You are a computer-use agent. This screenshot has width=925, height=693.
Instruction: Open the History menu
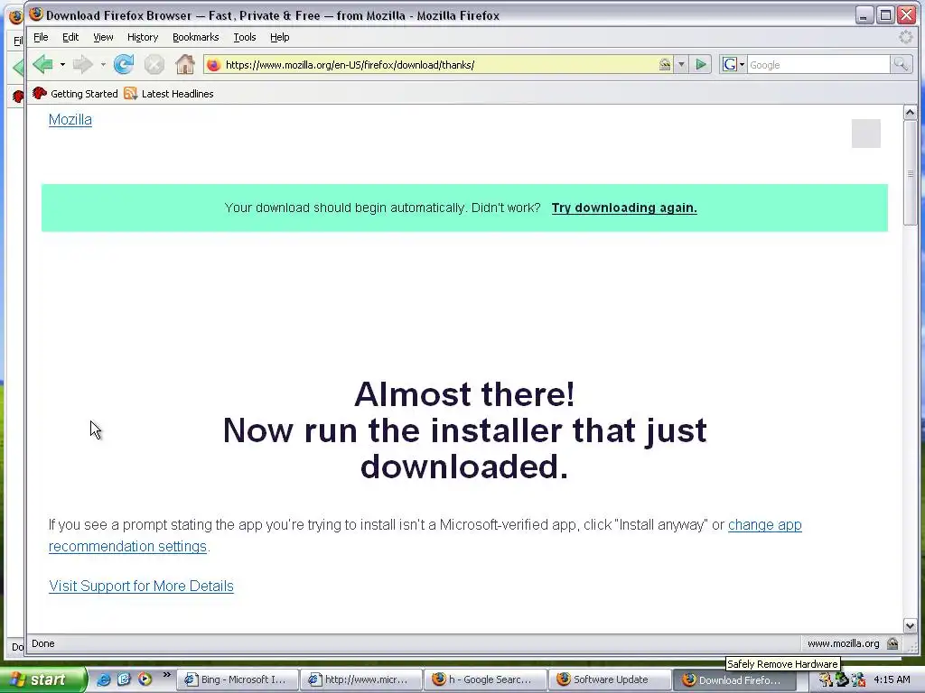click(x=143, y=37)
